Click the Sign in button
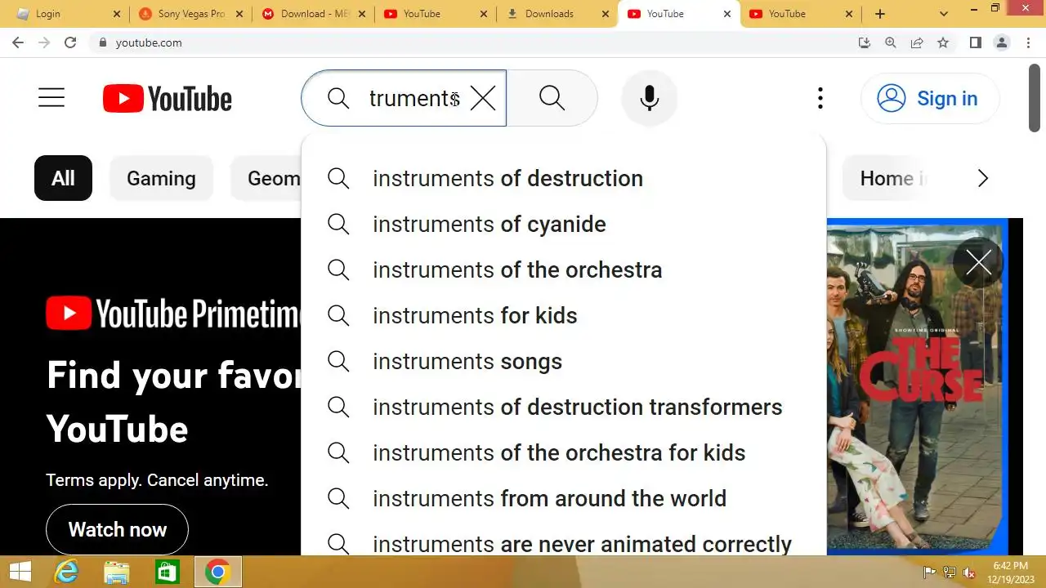1046x588 pixels. click(x=930, y=99)
